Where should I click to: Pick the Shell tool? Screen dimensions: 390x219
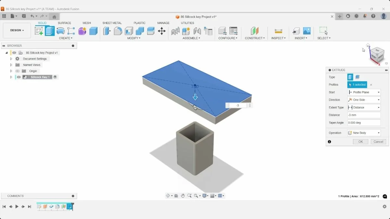pyautogui.click(x=129, y=31)
